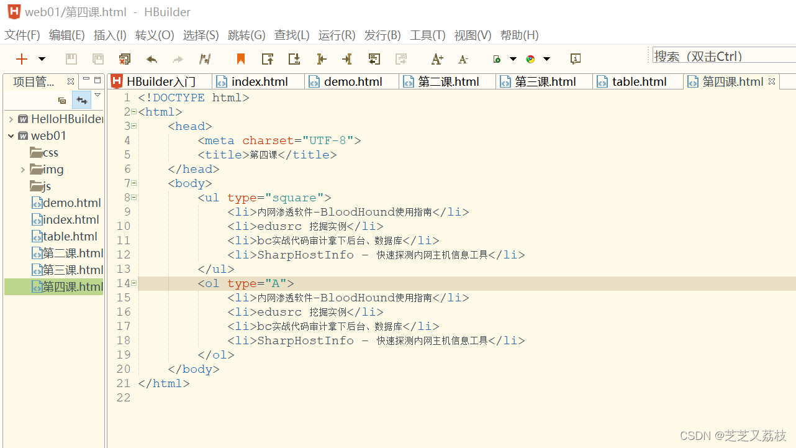Switch to the 第三课.html editor tab
The image size is (796, 448).
pyautogui.click(x=545, y=81)
